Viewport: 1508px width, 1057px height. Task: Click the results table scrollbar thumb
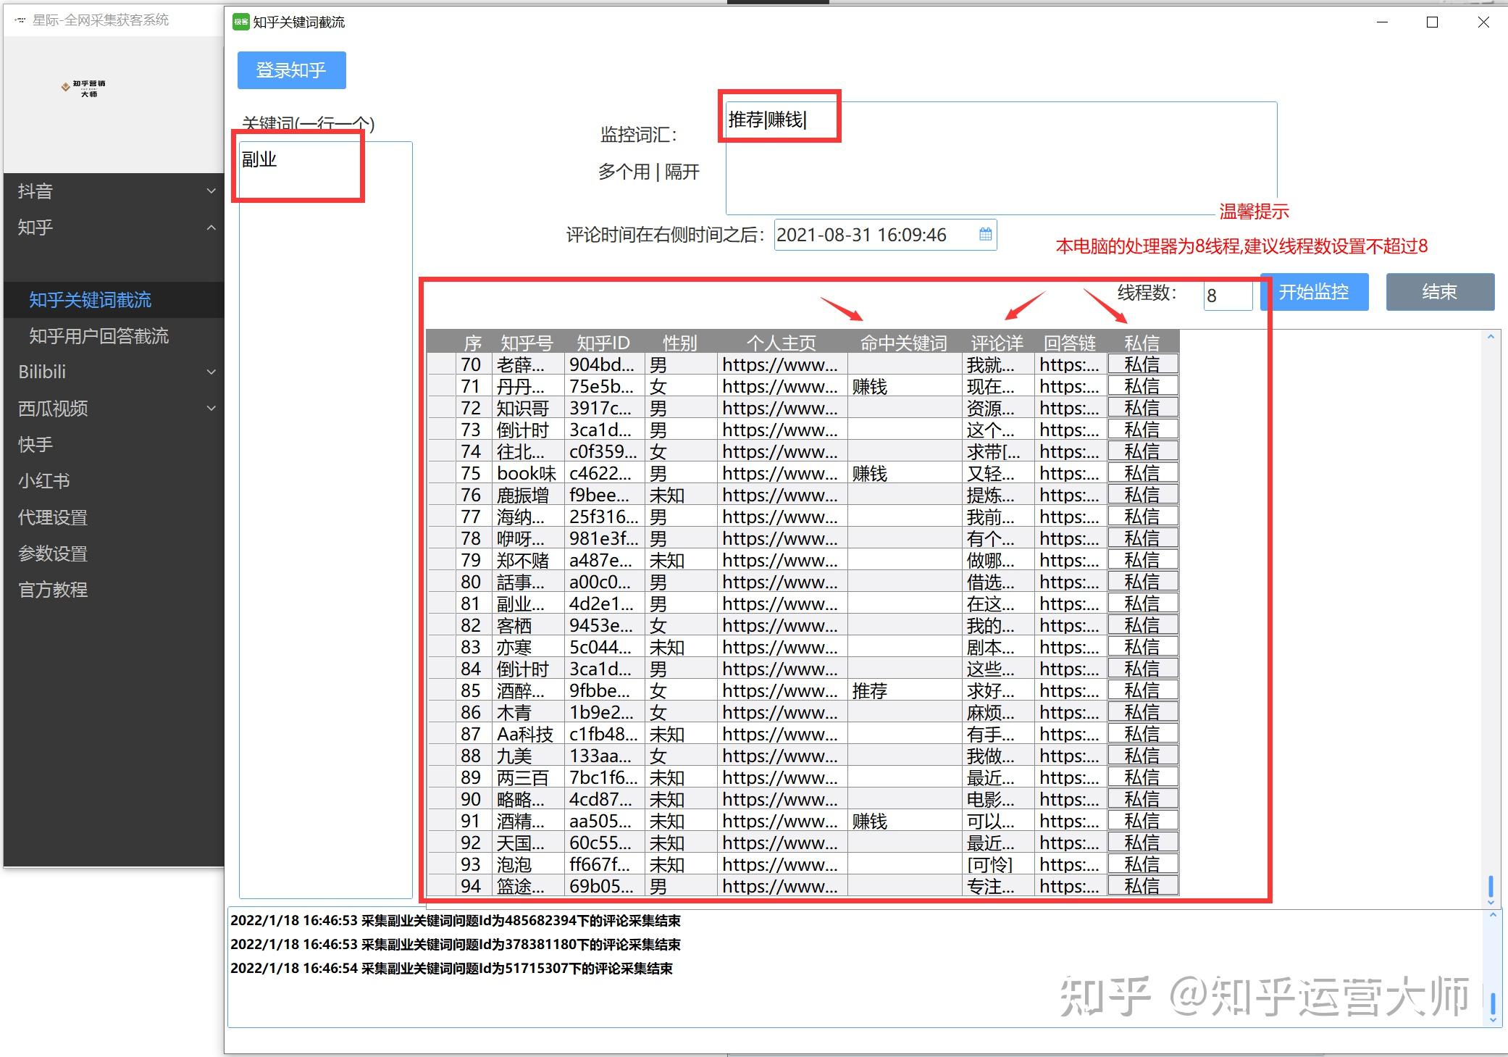point(1491,885)
